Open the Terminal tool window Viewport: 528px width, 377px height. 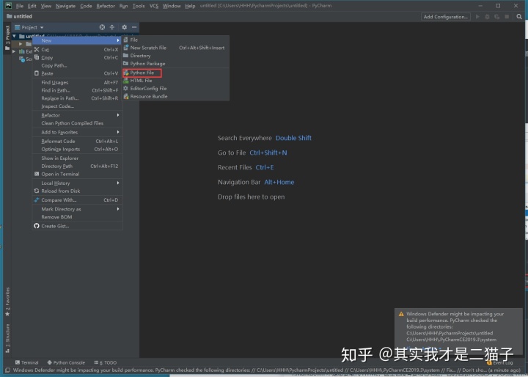(27, 362)
